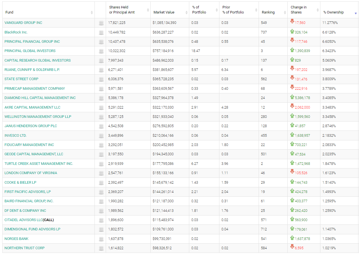Open grid icon in JANUS HENDERSON row

(101, 126)
